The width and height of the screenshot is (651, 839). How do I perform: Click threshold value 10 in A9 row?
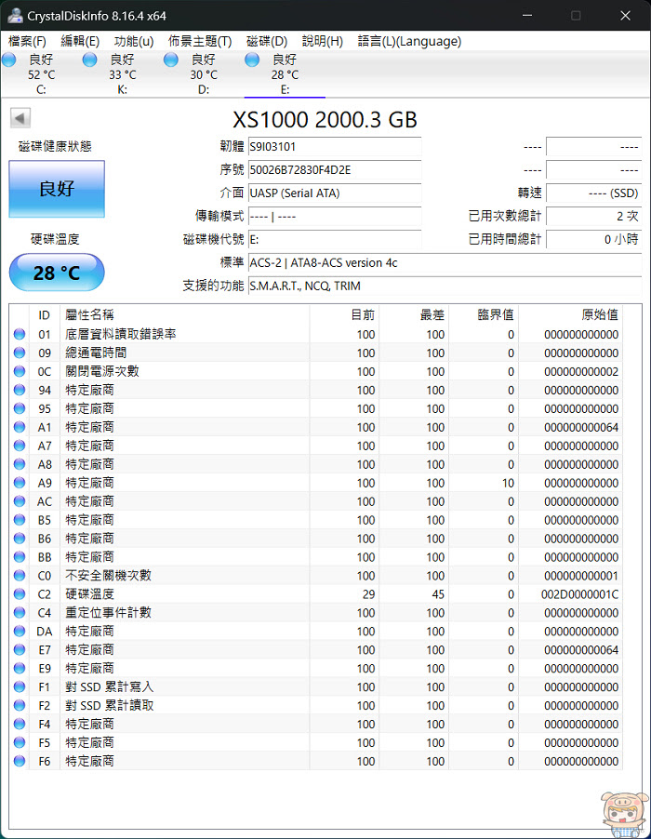[x=508, y=483]
